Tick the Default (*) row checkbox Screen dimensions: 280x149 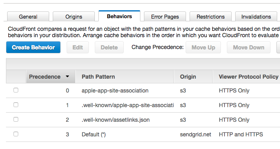(16, 134)
